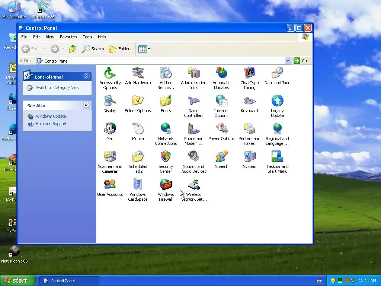Viewport: 381px width, 286px height.
Task: Open the Tools menu
Action: point(87,37)
